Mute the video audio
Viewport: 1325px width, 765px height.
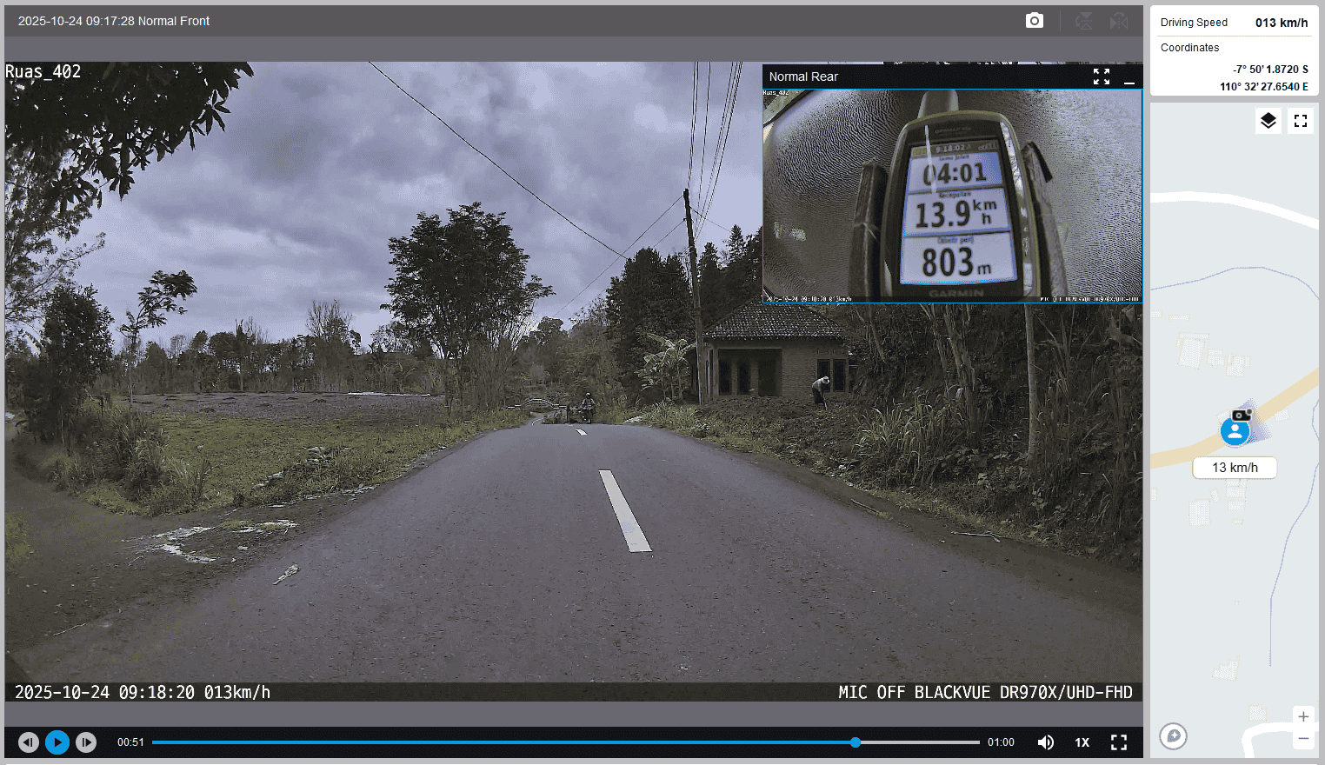point(1046,742)
